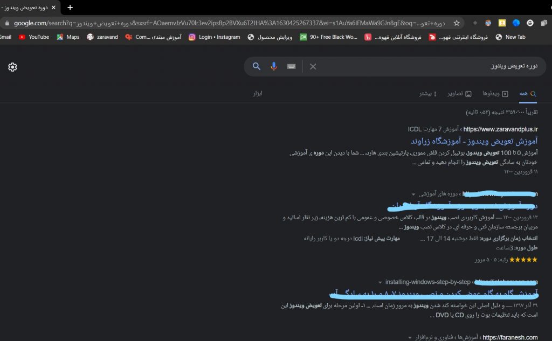552x341 pixels.
Task: Open the glasses-face extension icon
Action: (x=488, y=23)
